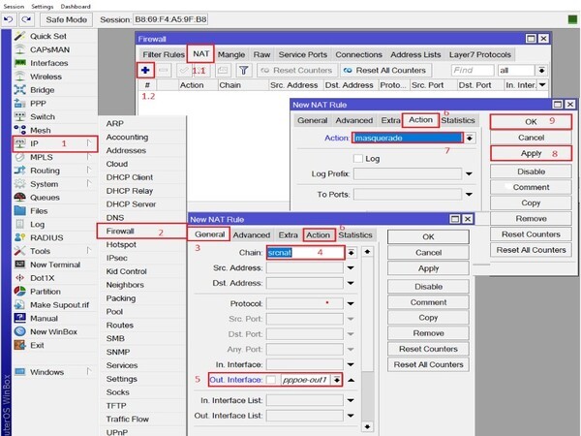Open the Action masquerade dropdown

pyautogui.click(x=470, y=138)
